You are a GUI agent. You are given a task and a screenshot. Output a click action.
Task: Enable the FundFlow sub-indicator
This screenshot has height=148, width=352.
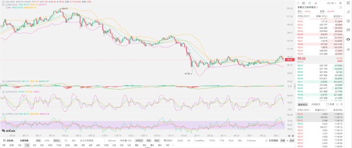(x=199, y=141)
